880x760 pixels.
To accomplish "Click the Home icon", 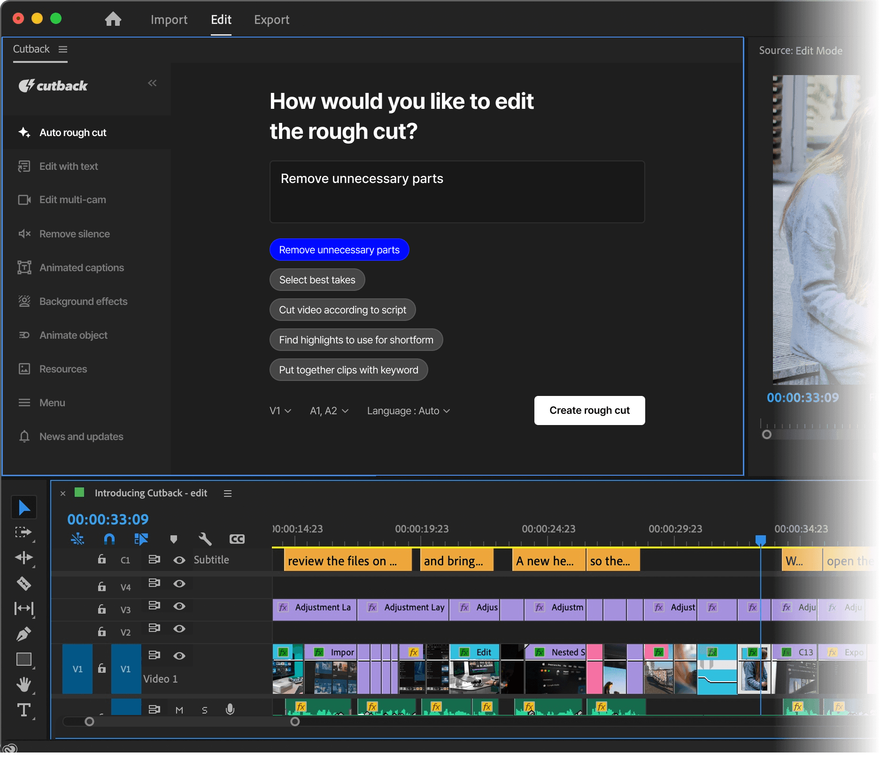I will click(113, 19).
